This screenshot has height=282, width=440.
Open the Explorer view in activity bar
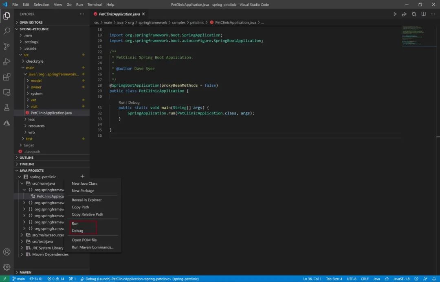point(7,16)
